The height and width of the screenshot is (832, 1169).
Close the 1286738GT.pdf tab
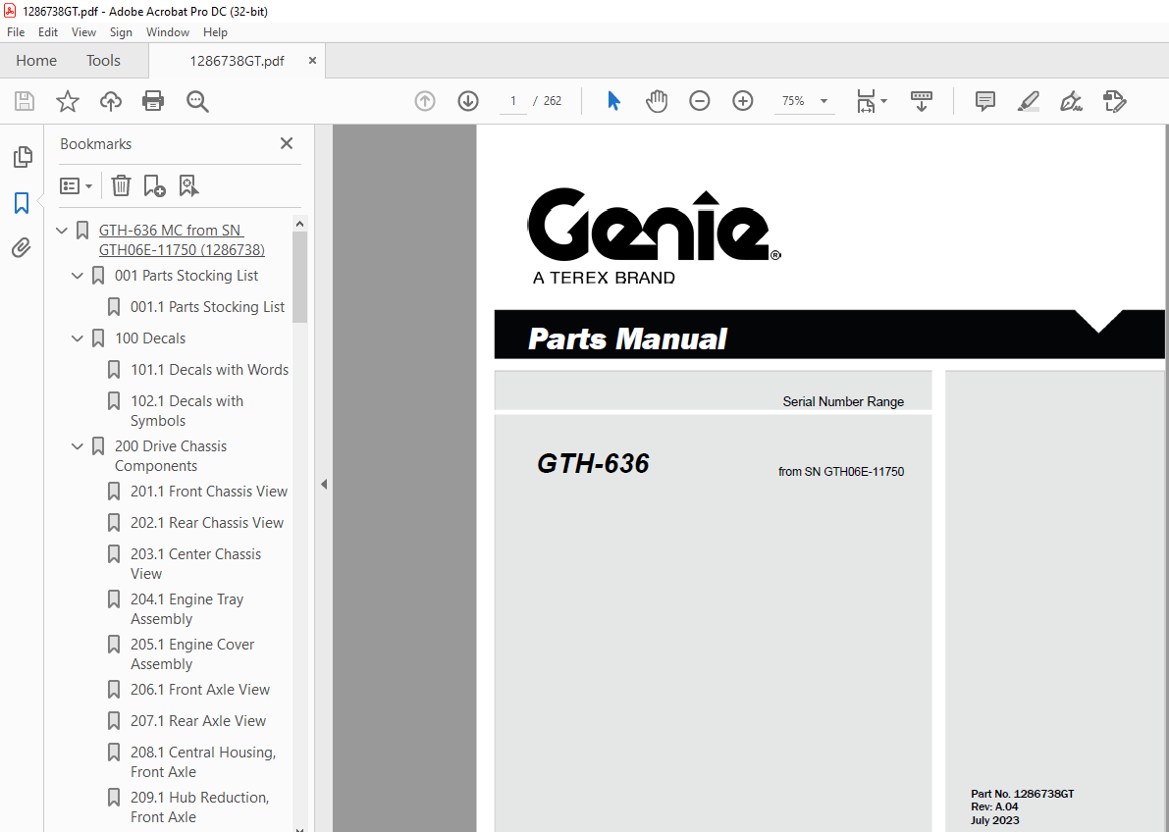click(312, 61)
